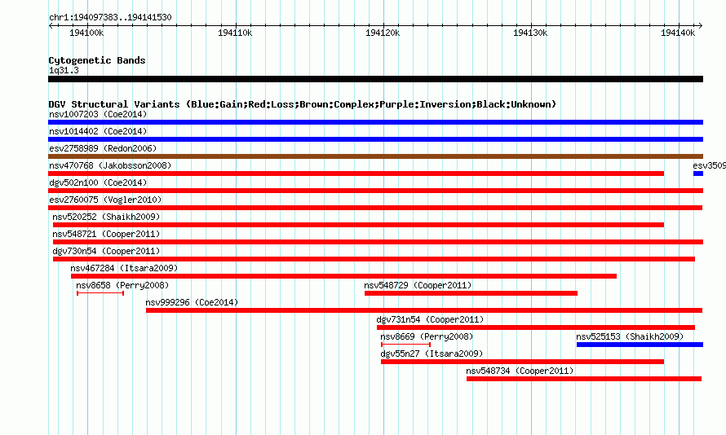Screen dimensions: 726x435
Task: Click the ruler's left arrow end
Action: point(51,25)
